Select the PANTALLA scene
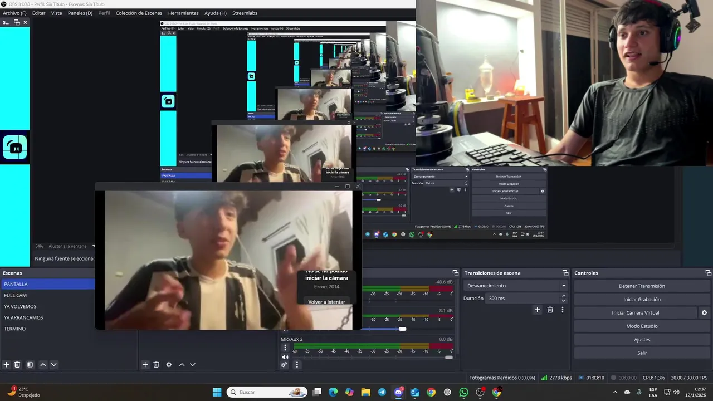This screenshot has height=401, width=713. 48,284
